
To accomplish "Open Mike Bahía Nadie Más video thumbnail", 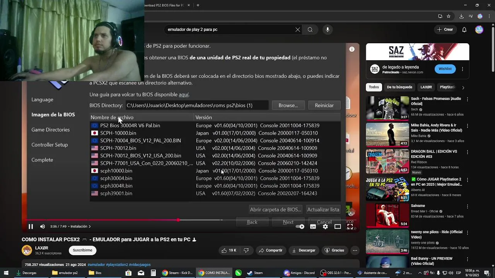I will click(x=387, y=134).
